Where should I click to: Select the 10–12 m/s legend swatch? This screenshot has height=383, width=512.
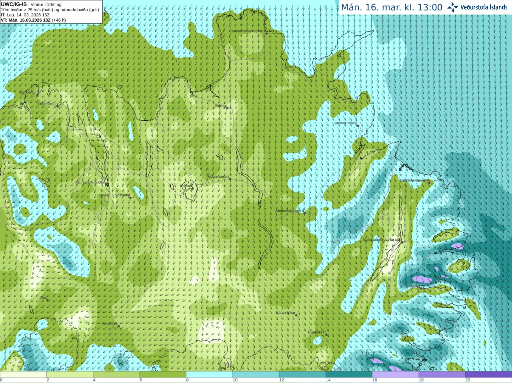click(256, 374)
